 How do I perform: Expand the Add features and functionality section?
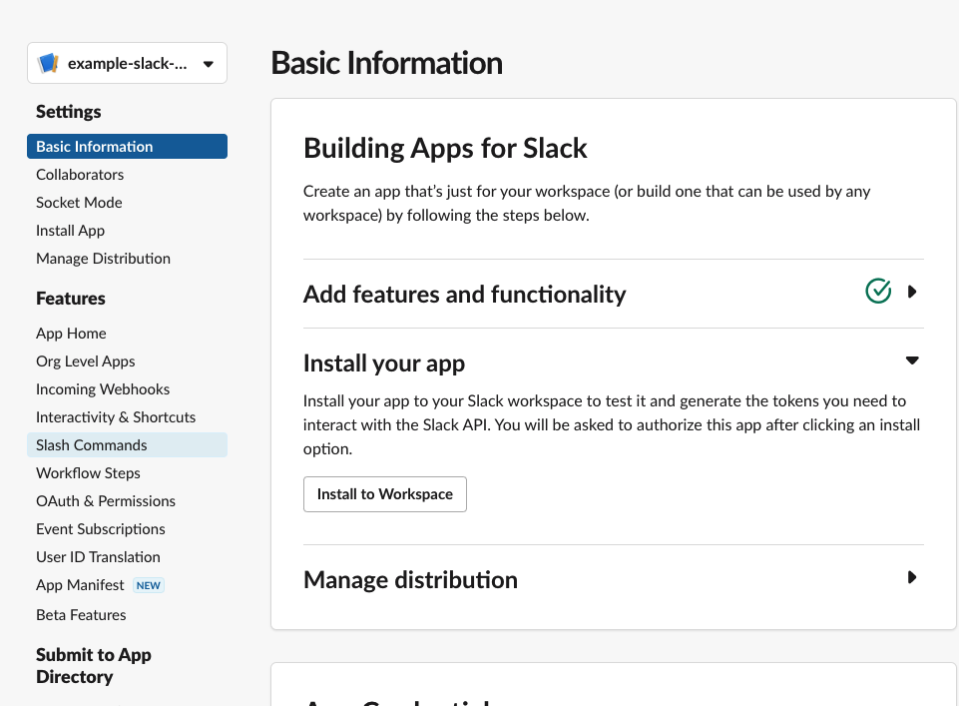pos(912,292)
